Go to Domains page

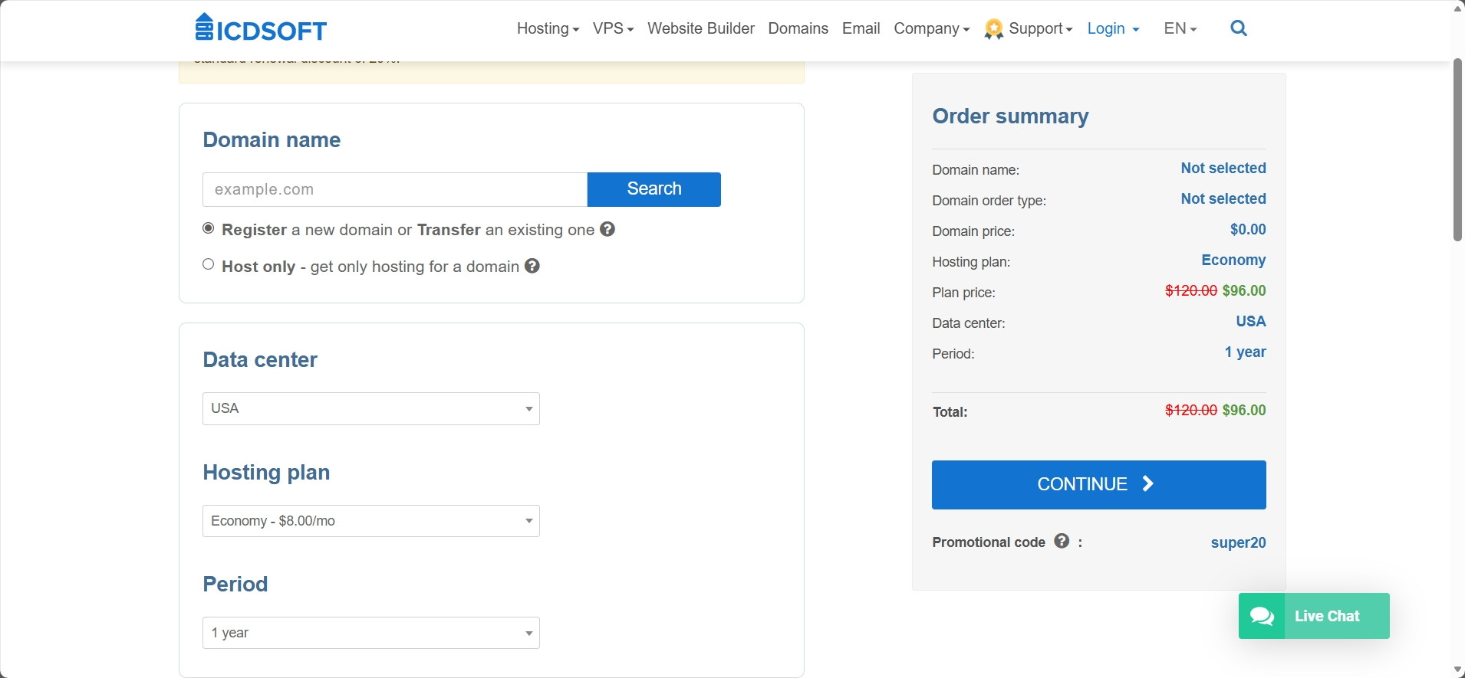[x=798, y=28]
